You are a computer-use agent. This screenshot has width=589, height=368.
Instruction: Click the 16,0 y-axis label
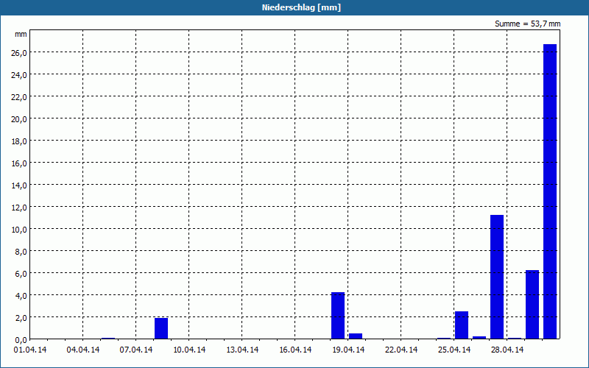19,163
